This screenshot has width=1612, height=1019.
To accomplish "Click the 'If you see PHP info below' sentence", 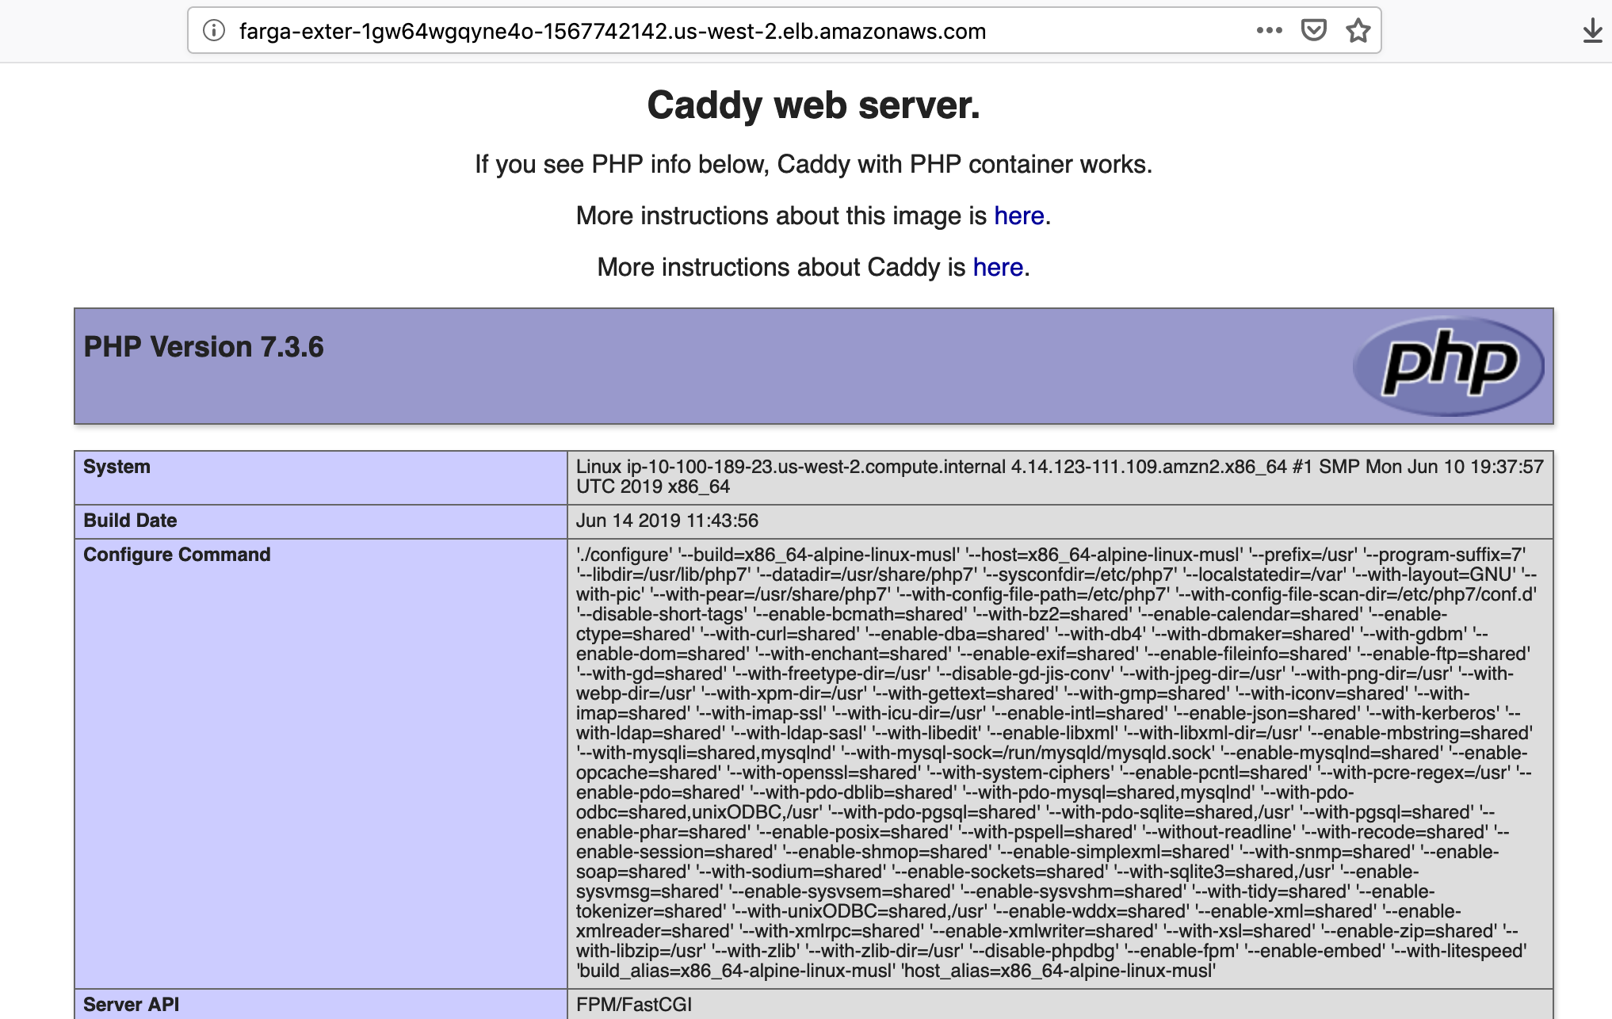I will point(813,164).
